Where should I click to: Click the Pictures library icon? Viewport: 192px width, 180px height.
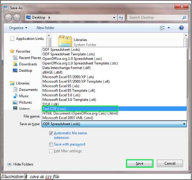[x=15, y=102]
